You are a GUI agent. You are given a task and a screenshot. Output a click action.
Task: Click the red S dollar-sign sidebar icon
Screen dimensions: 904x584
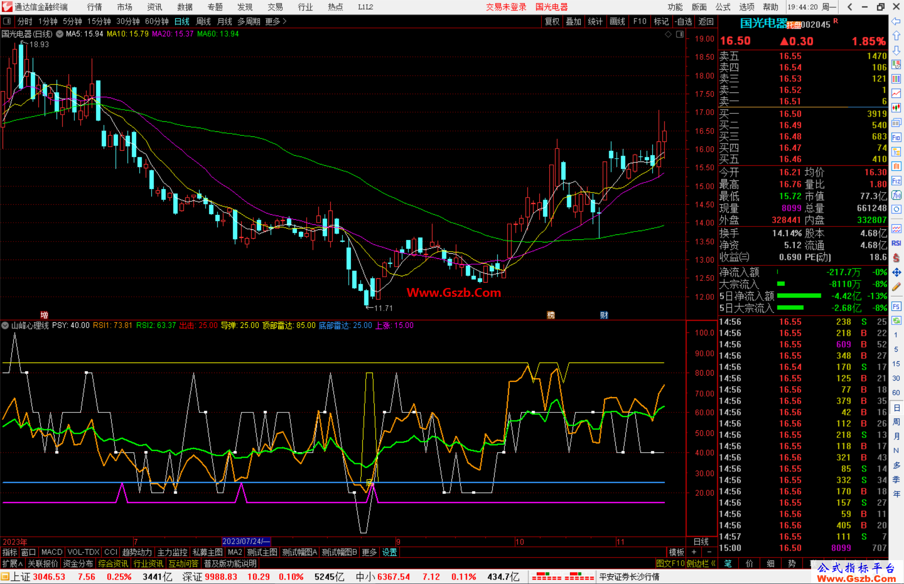click(x=896, y=258)
